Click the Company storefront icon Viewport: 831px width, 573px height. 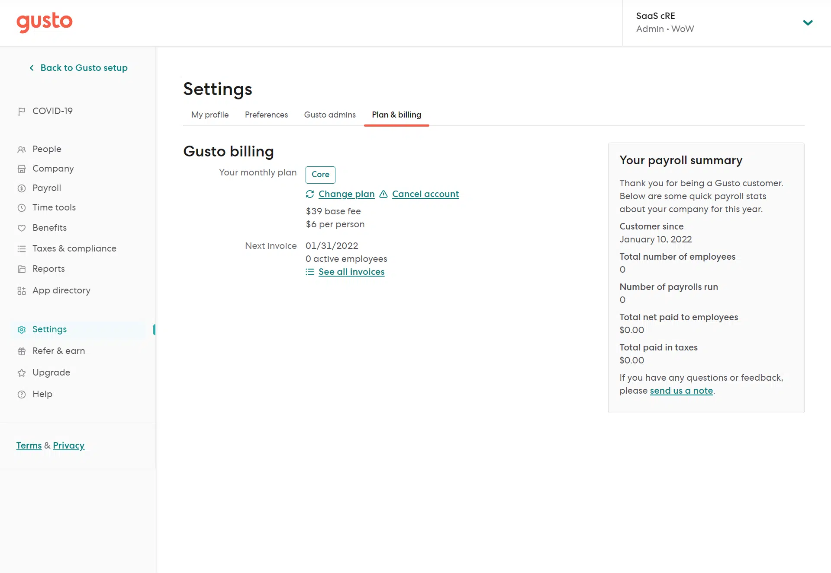(22, 169)
